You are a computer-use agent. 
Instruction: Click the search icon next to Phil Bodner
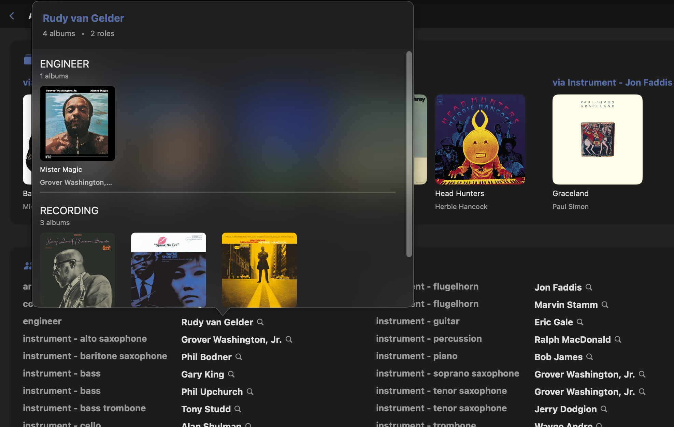point(239,357)
